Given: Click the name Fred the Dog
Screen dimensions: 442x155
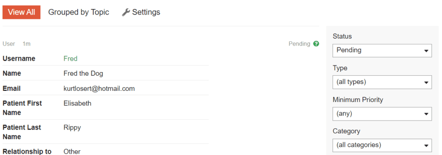Looking at the screenshot, I should [x=83, y=74].
